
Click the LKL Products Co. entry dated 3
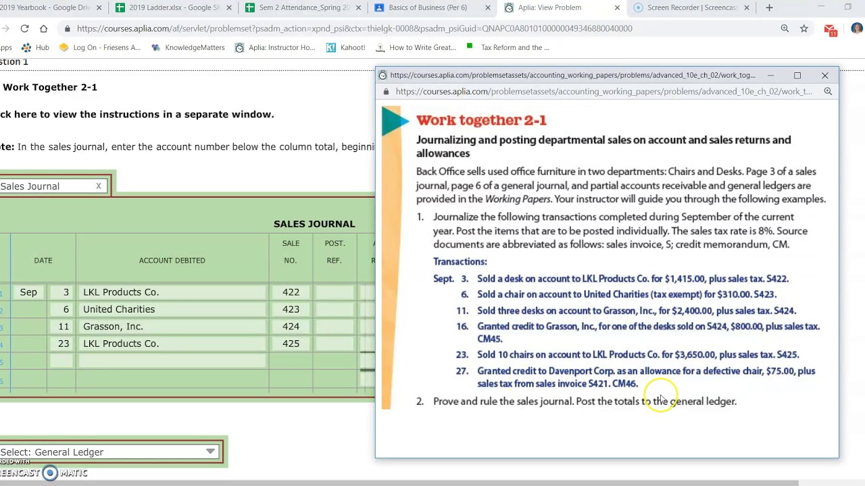[172, 292]
